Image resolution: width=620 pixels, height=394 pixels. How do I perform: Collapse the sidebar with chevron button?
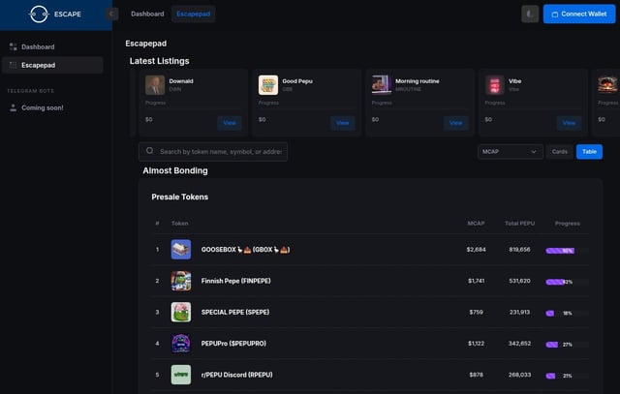click(x=111, y=14)
